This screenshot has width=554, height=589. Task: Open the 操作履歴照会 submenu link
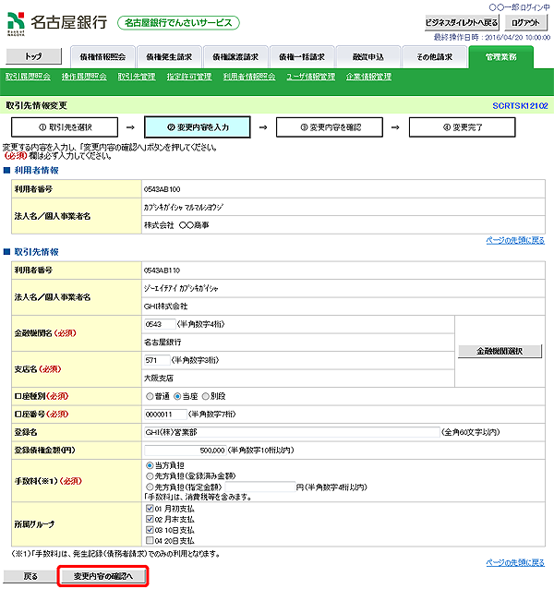pos(84,77)
